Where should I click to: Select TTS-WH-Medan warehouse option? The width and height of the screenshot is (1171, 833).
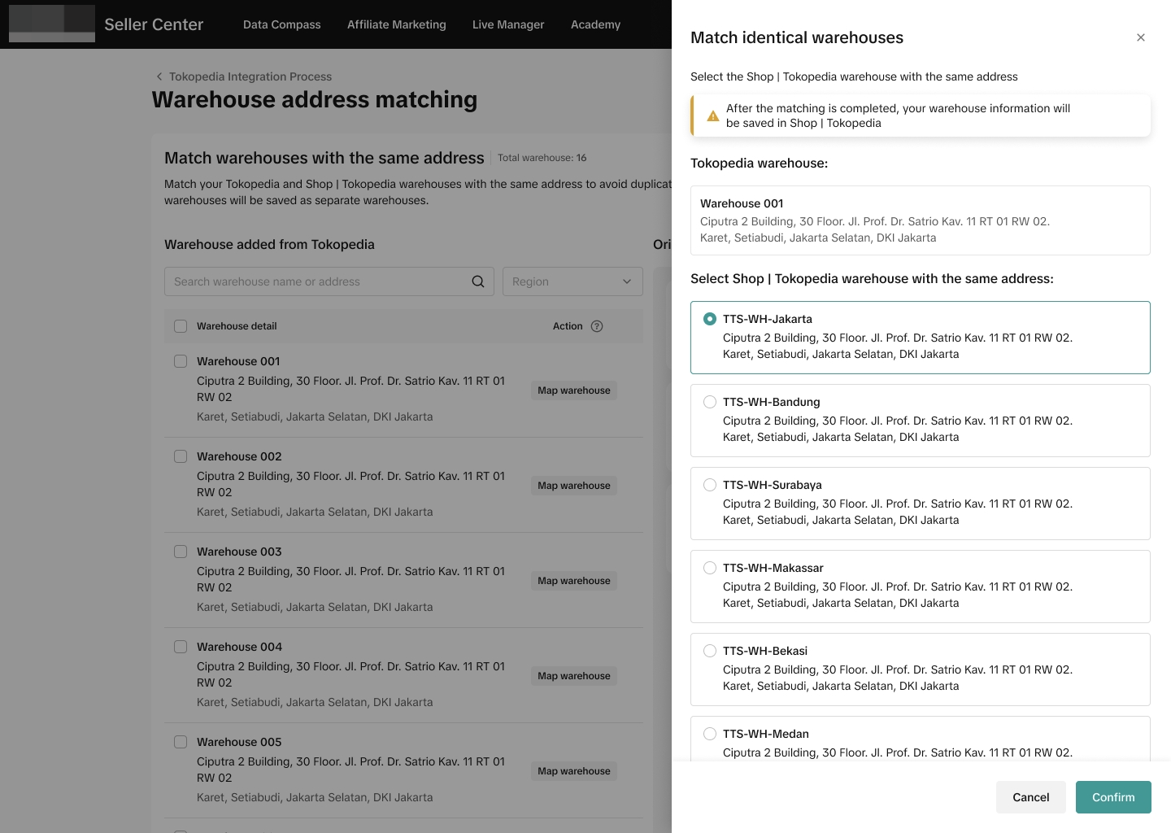pos(710,734)
